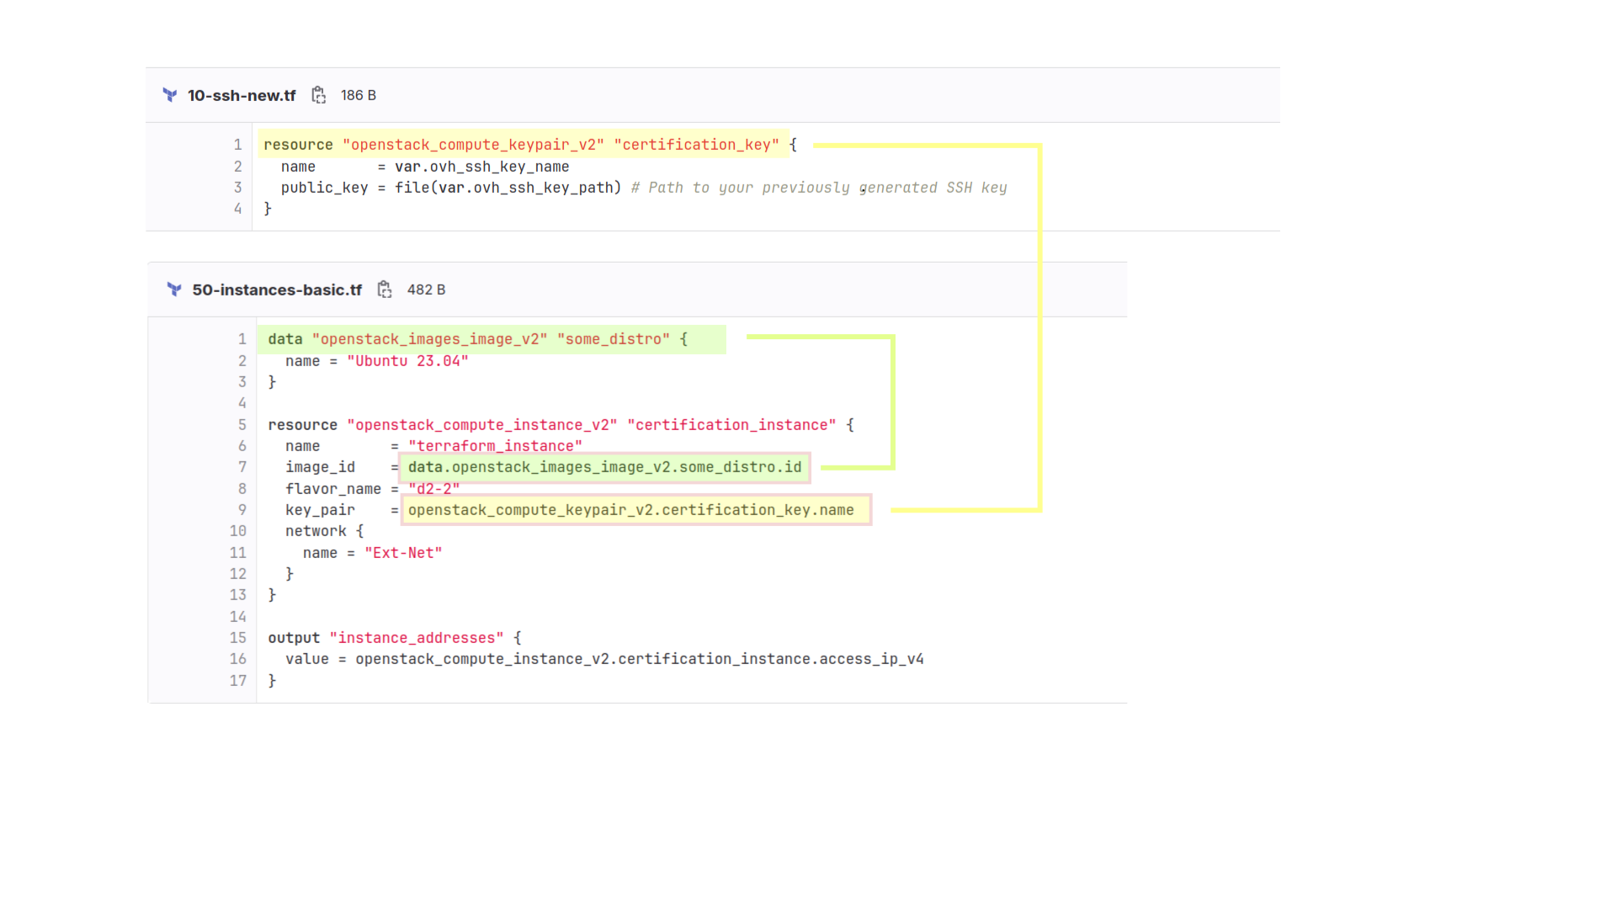Click the "Ext-Net" network name string
This screenshot has width=1616, height=909.
pos(403,553)
